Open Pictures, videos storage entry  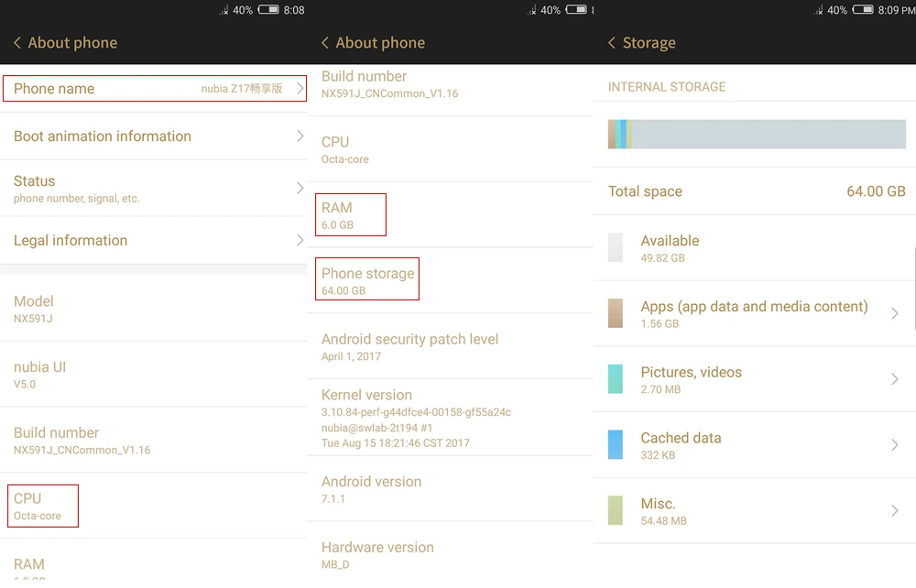point(755,379)
